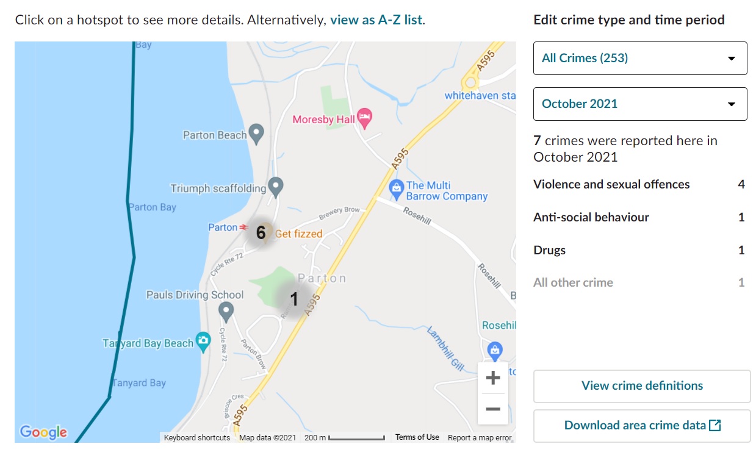Click the Google logo on the map
This screenshot has width=756, height=455.
(x=43, y=432)
